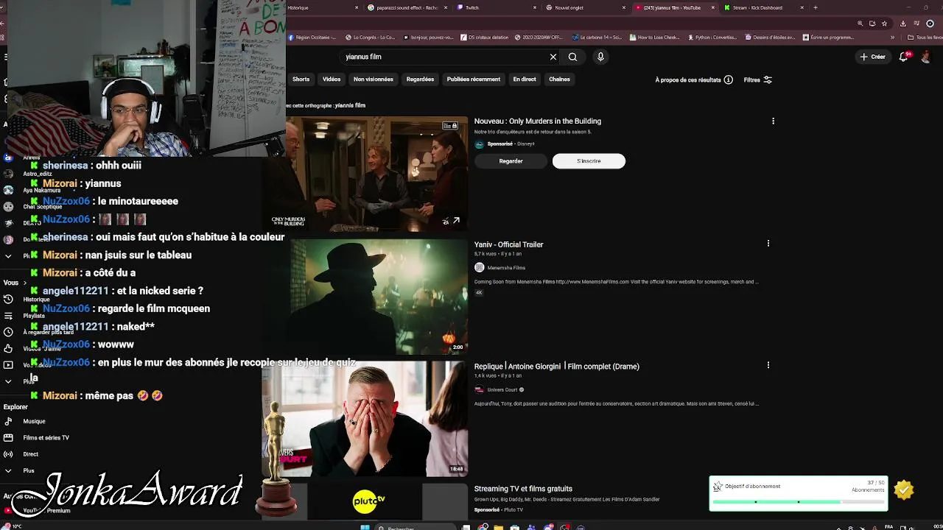Viewport: 943px width, 530px height.
Task: Click the Regarder button on Disney+ ad
Action: tap(511, 160)
